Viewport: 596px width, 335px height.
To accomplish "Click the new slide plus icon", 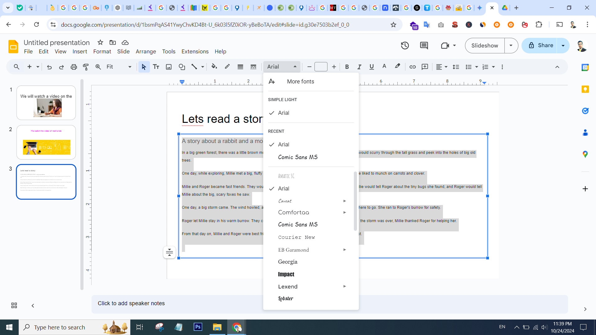I will click(29, 67).
